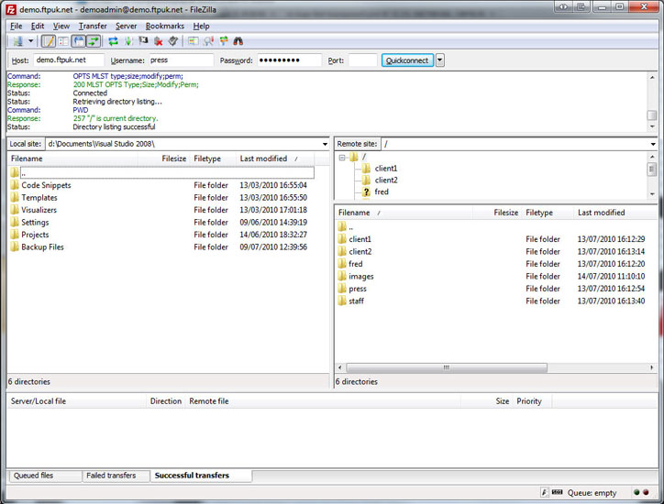The width and height of the screenshot is (664, 504).
Task: Sort remote files by Filetype column
Action: coord(548,213)
